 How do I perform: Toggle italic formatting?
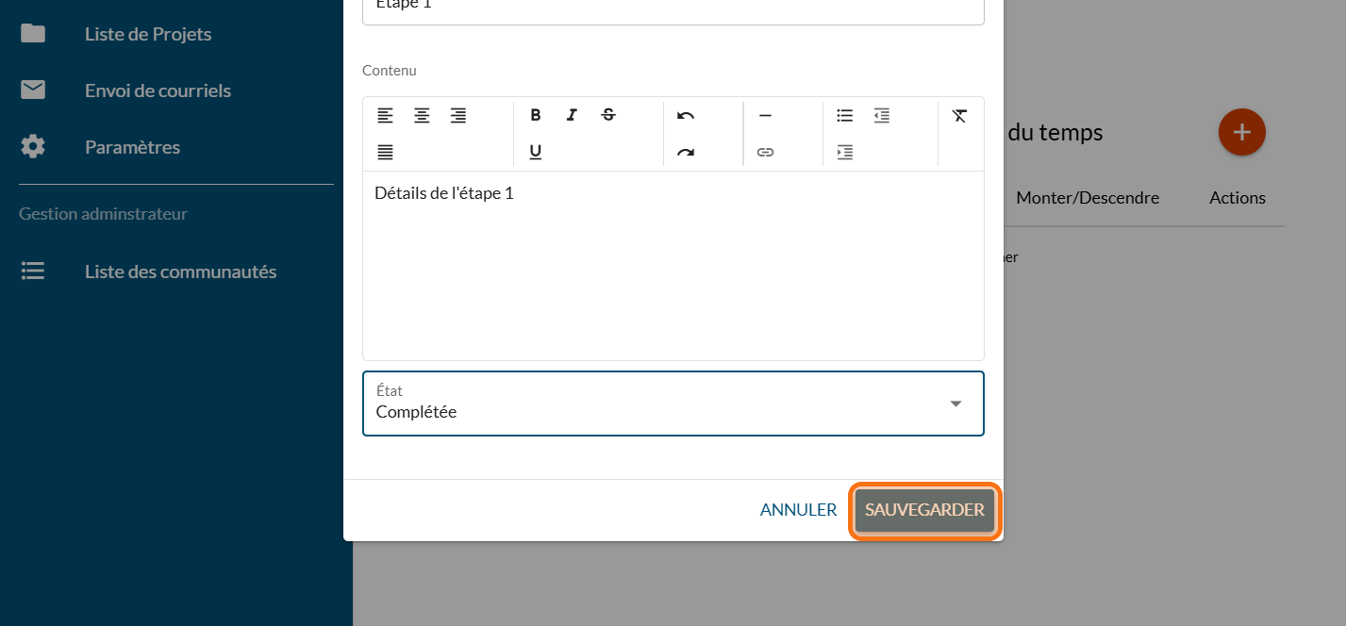pyautogui.click(x=572, y=116)
